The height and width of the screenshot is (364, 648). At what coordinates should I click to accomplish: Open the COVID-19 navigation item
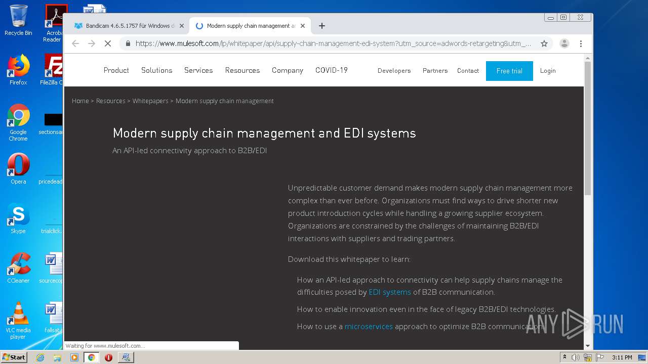pos(332,70)
